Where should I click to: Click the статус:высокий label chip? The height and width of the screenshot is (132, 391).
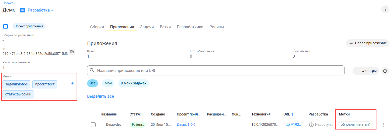(18, 94)
